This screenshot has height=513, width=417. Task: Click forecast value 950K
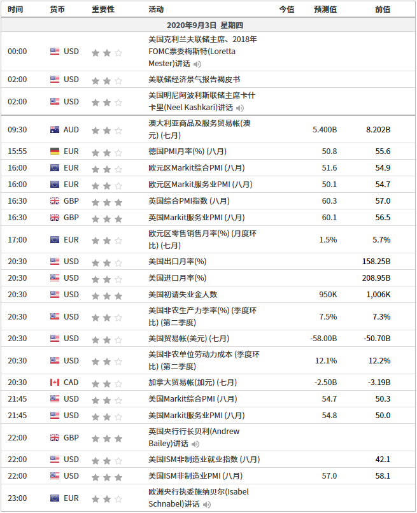(x=328, y=295)
